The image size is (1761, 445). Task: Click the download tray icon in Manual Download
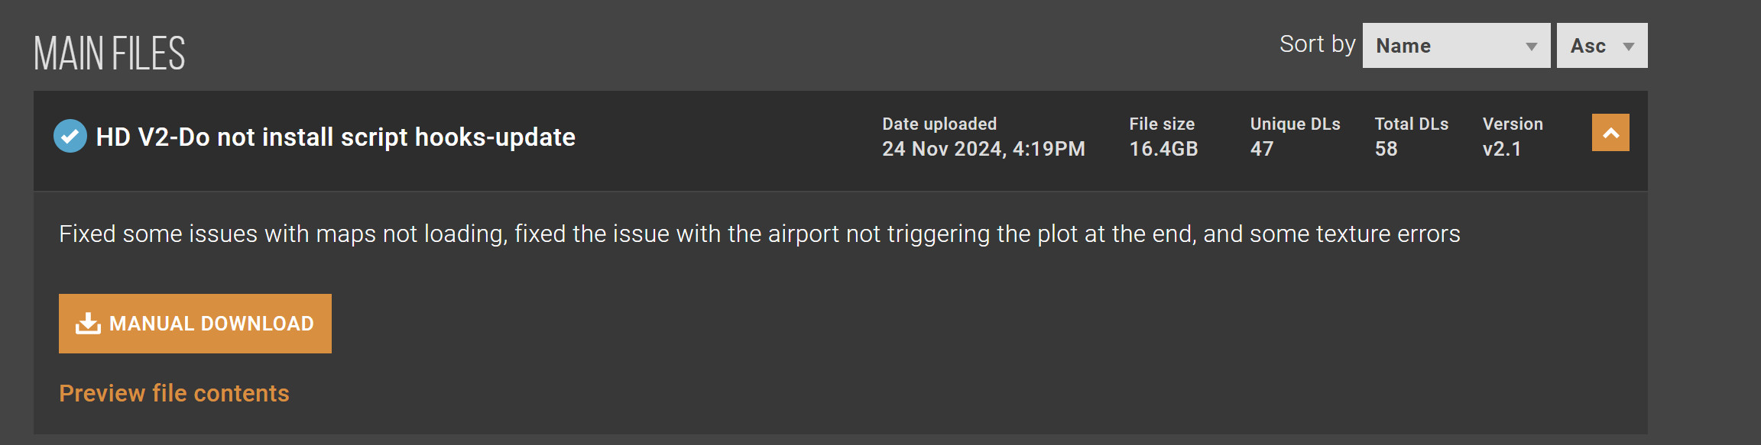[x=88, y=324]
